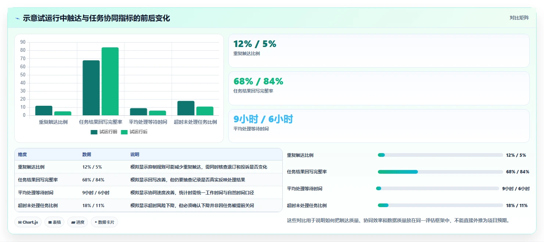Click the 表格 tag chip
The width and height of the screenshot is (544, 242).
(54, 222)
